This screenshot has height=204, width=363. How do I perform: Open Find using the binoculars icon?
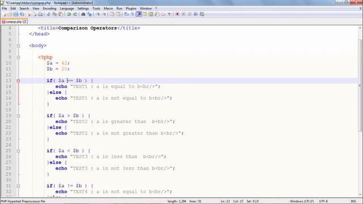pos(83,14)
